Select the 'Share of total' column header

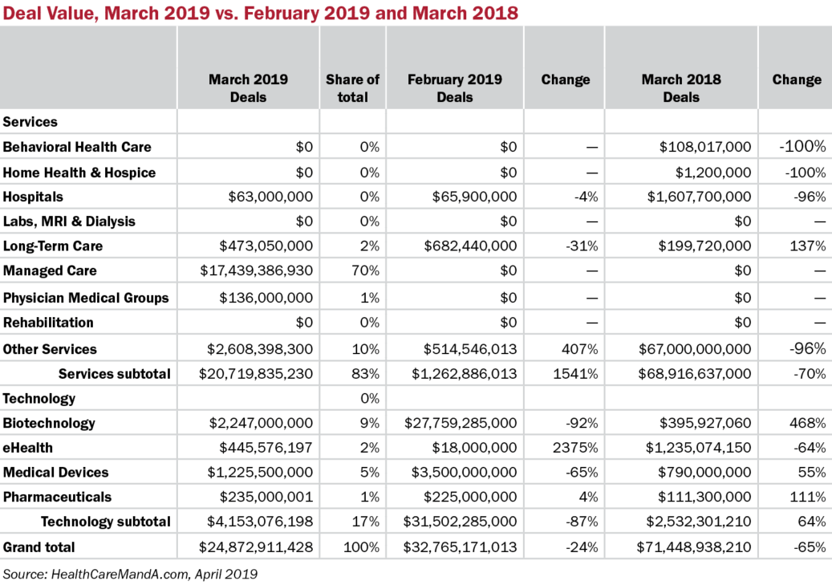click(352, 88)
